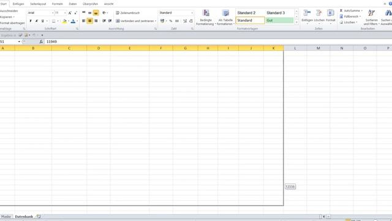392x221 pixels.
Task: Expand the cell styles gallery
Action: [296, 22]
